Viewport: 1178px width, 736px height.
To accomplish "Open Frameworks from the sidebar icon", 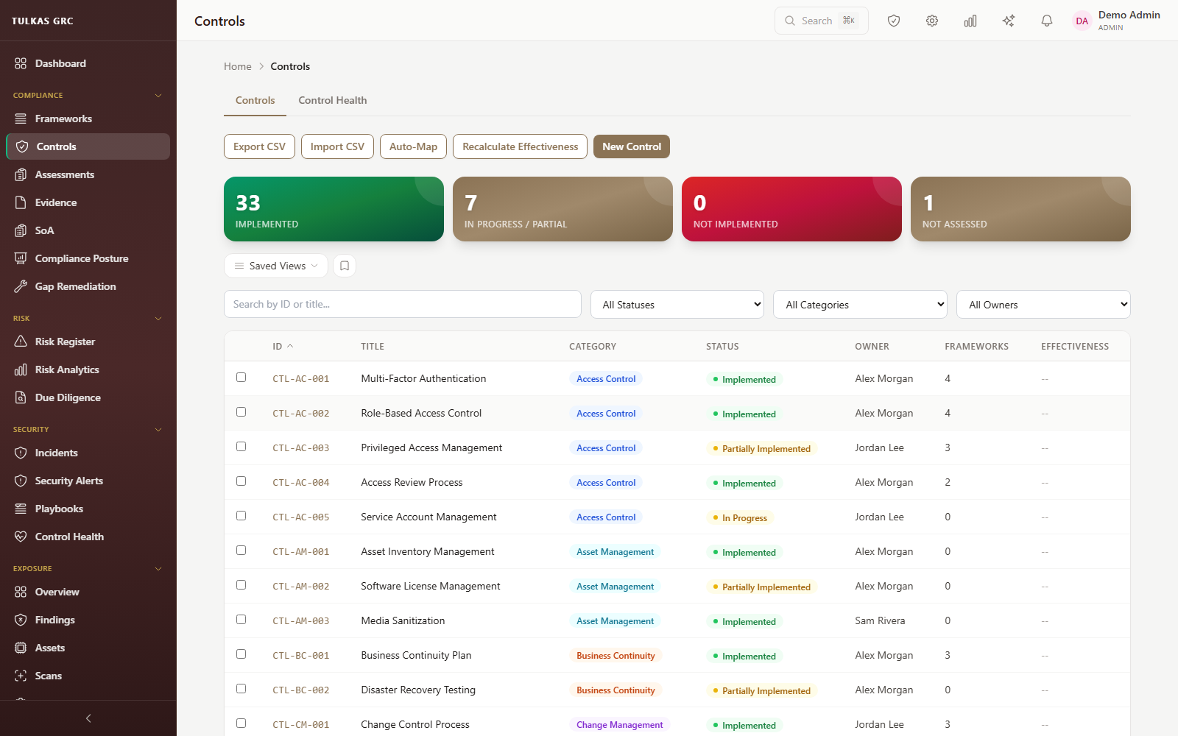I will tap(21, 118).
